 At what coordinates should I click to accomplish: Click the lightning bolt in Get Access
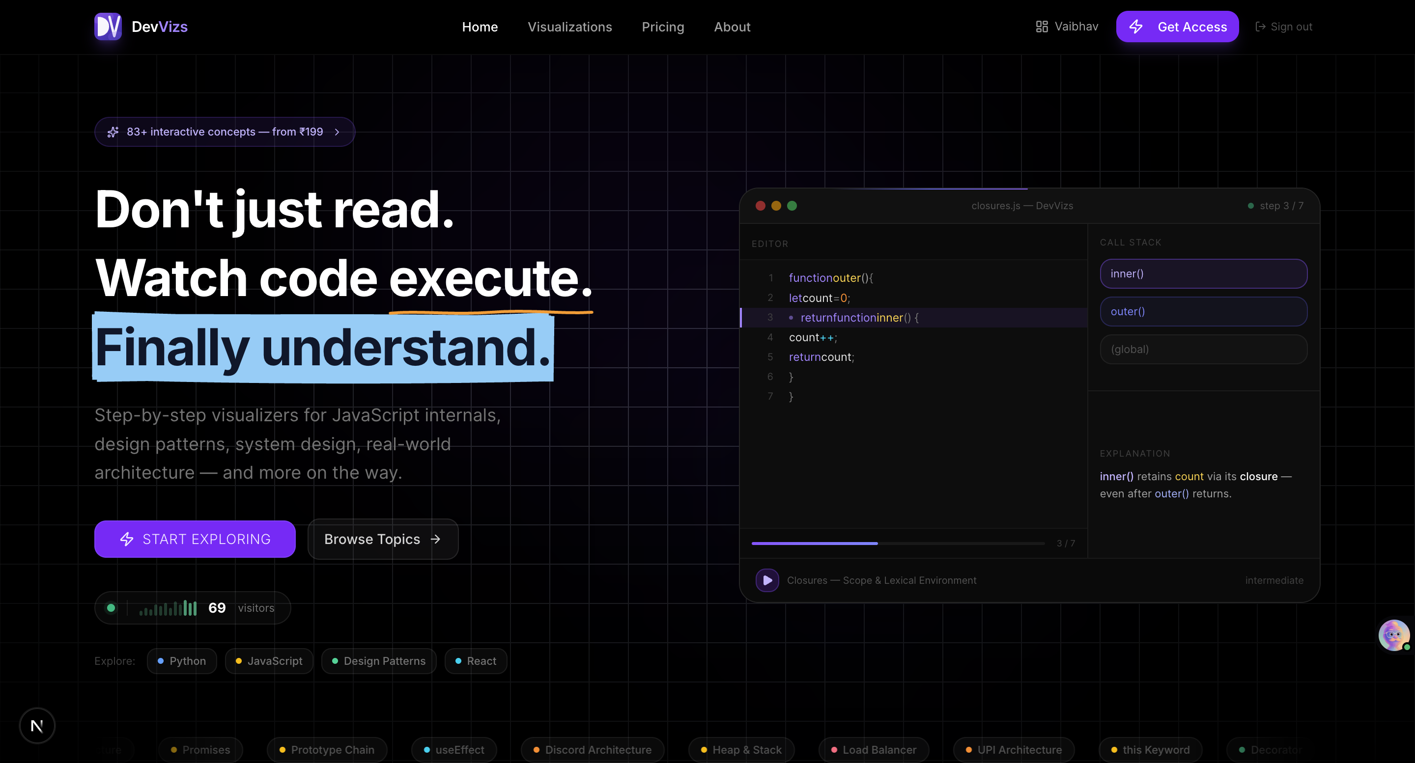point(1136,27)
